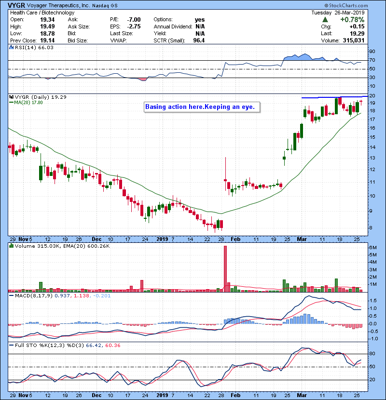Screen dimensions: 386x400
Task: Click the 2019 label on price chart axis
Action: [x=162, y=240]
